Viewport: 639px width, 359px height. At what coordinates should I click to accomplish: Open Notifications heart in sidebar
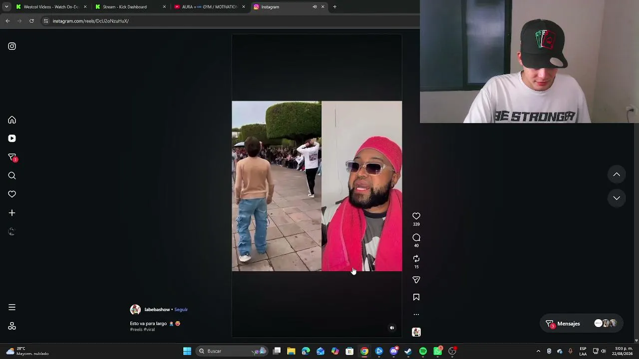[12, 194]
